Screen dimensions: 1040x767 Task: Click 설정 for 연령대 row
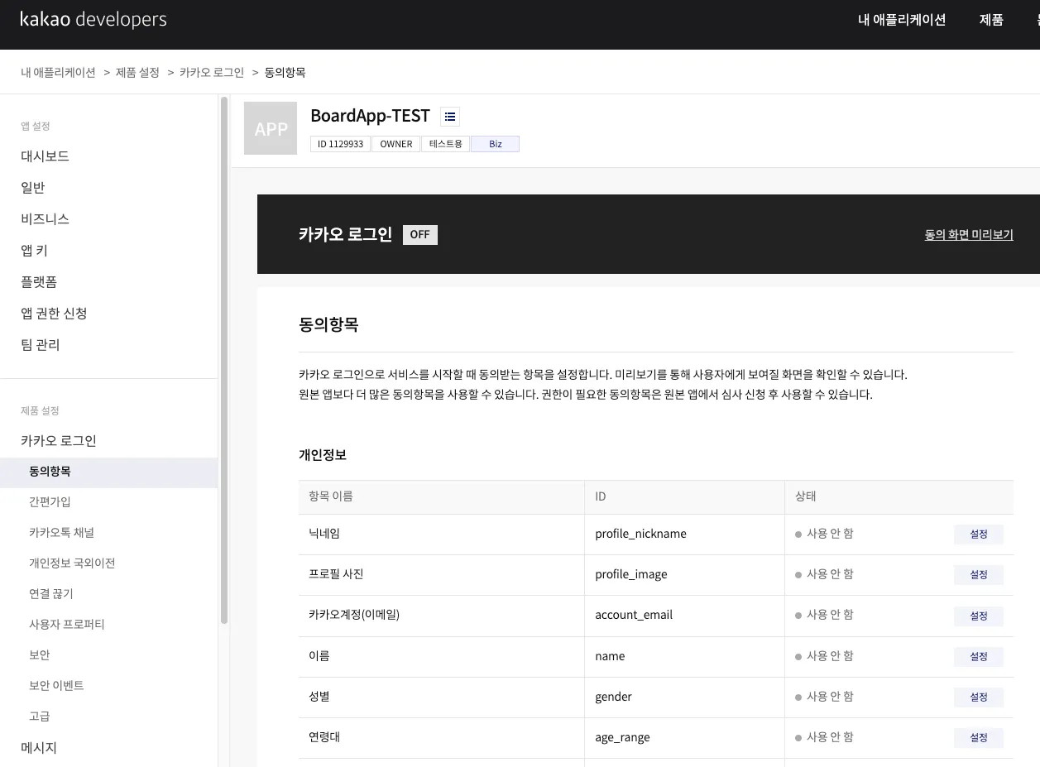click(x=979, y=738)
